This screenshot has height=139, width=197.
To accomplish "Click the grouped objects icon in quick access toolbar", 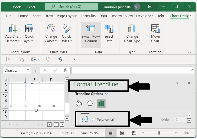I will [x=21, y=59].
